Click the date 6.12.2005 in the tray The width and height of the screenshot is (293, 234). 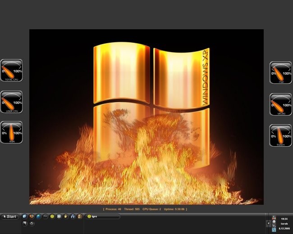point(284,229)
